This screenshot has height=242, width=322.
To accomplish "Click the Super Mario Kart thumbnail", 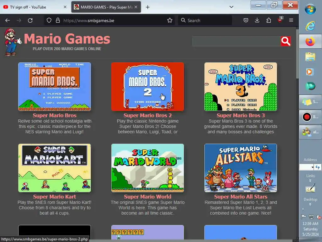I will point(55,168).
